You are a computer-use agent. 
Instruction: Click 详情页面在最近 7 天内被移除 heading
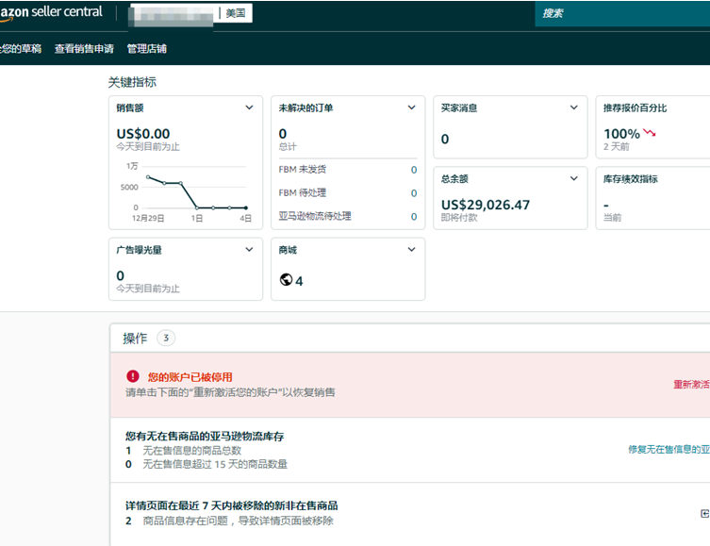[231, 505]
